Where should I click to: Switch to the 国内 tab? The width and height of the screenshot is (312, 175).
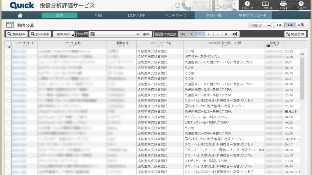click(60, 15)
